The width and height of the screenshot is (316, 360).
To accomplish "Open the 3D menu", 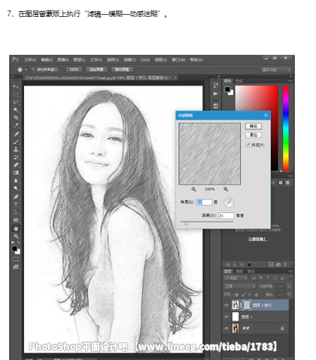I will 145,60.
